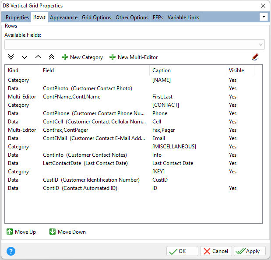Click the Caption column header
Image resolution: width=271 pixels, height=260 pixels.
(188, 70)
